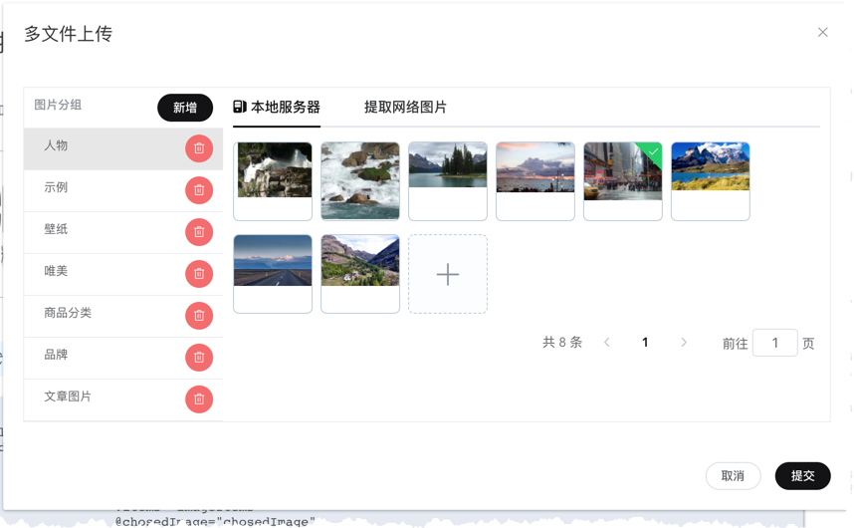This screenshot has width=854, height=528.
Task: Click the page jump input field
Action: coord(775,343)
